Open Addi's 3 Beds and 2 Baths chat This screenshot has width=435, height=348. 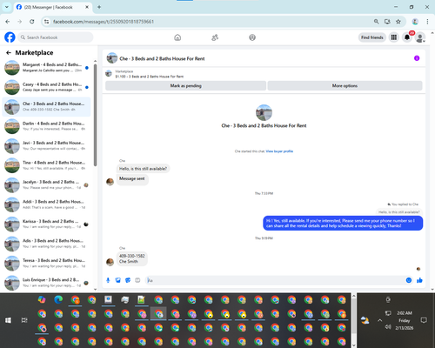click(46, 204)
